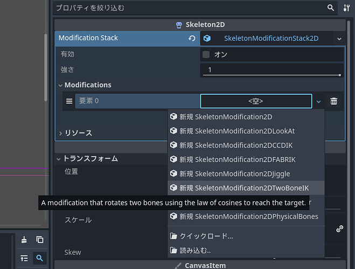This screenshot has width=355, height=269.
Task: Collapse the トランスフォーム section
Action: (x=58, y=159)
